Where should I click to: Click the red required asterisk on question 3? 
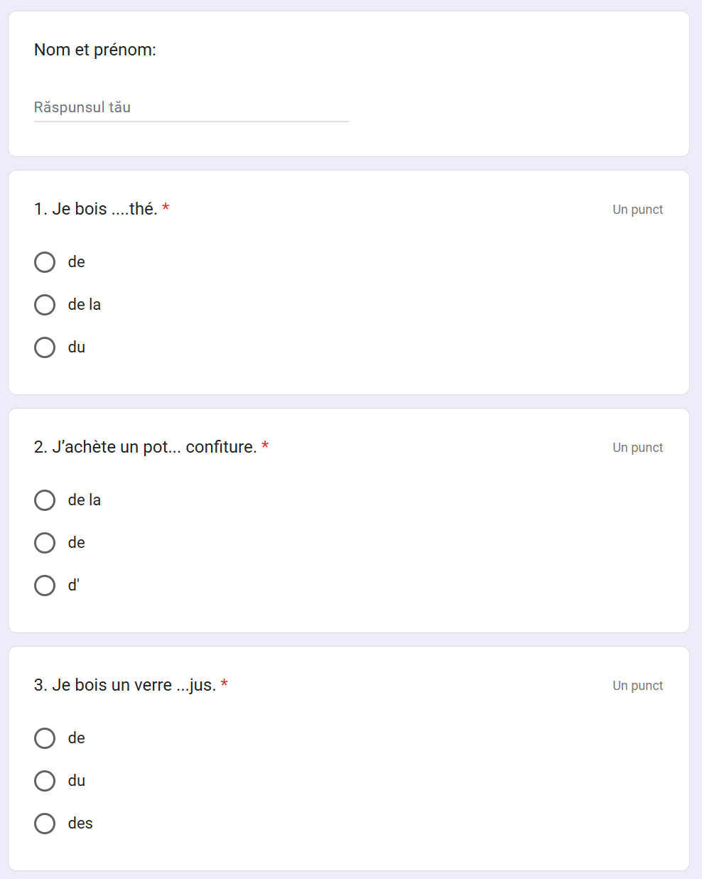click(x=225, y=684)
